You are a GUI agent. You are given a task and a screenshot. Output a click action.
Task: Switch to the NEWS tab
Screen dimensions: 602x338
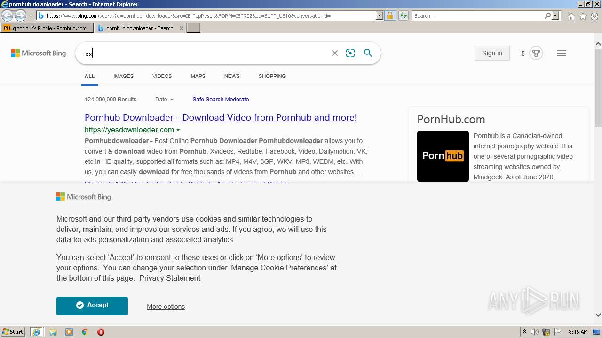(232, 76)
